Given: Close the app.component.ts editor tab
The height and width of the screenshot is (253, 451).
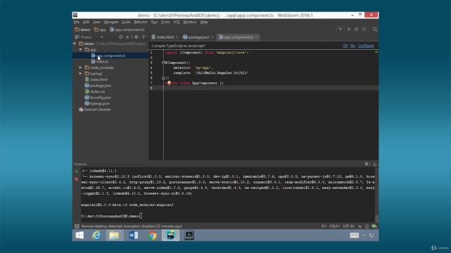Looking at the screenshot, I should click(x=257, y=37).
